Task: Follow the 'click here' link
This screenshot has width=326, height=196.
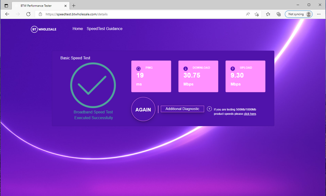Action: [250, 114]
